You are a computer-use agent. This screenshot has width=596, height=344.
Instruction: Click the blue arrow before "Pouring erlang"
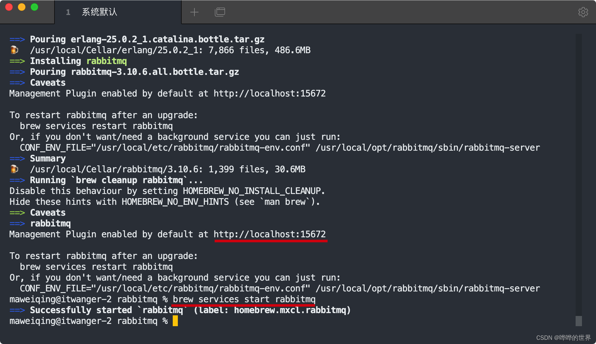coord(17,39)
